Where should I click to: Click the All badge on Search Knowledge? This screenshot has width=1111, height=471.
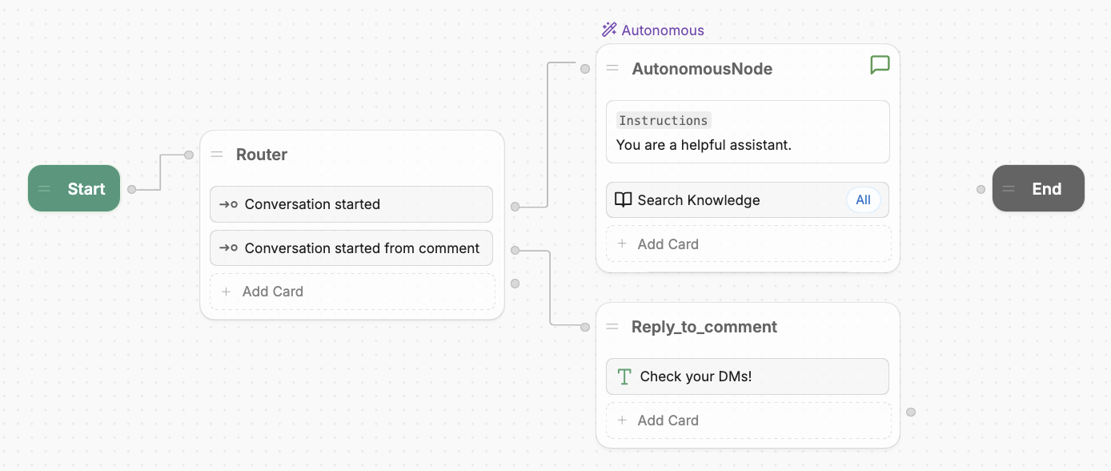point(863,200)
